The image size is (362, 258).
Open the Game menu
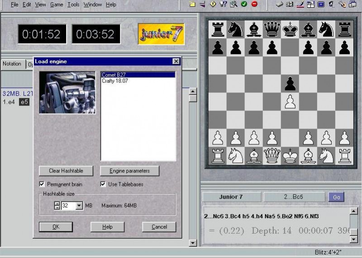[57, 5]
